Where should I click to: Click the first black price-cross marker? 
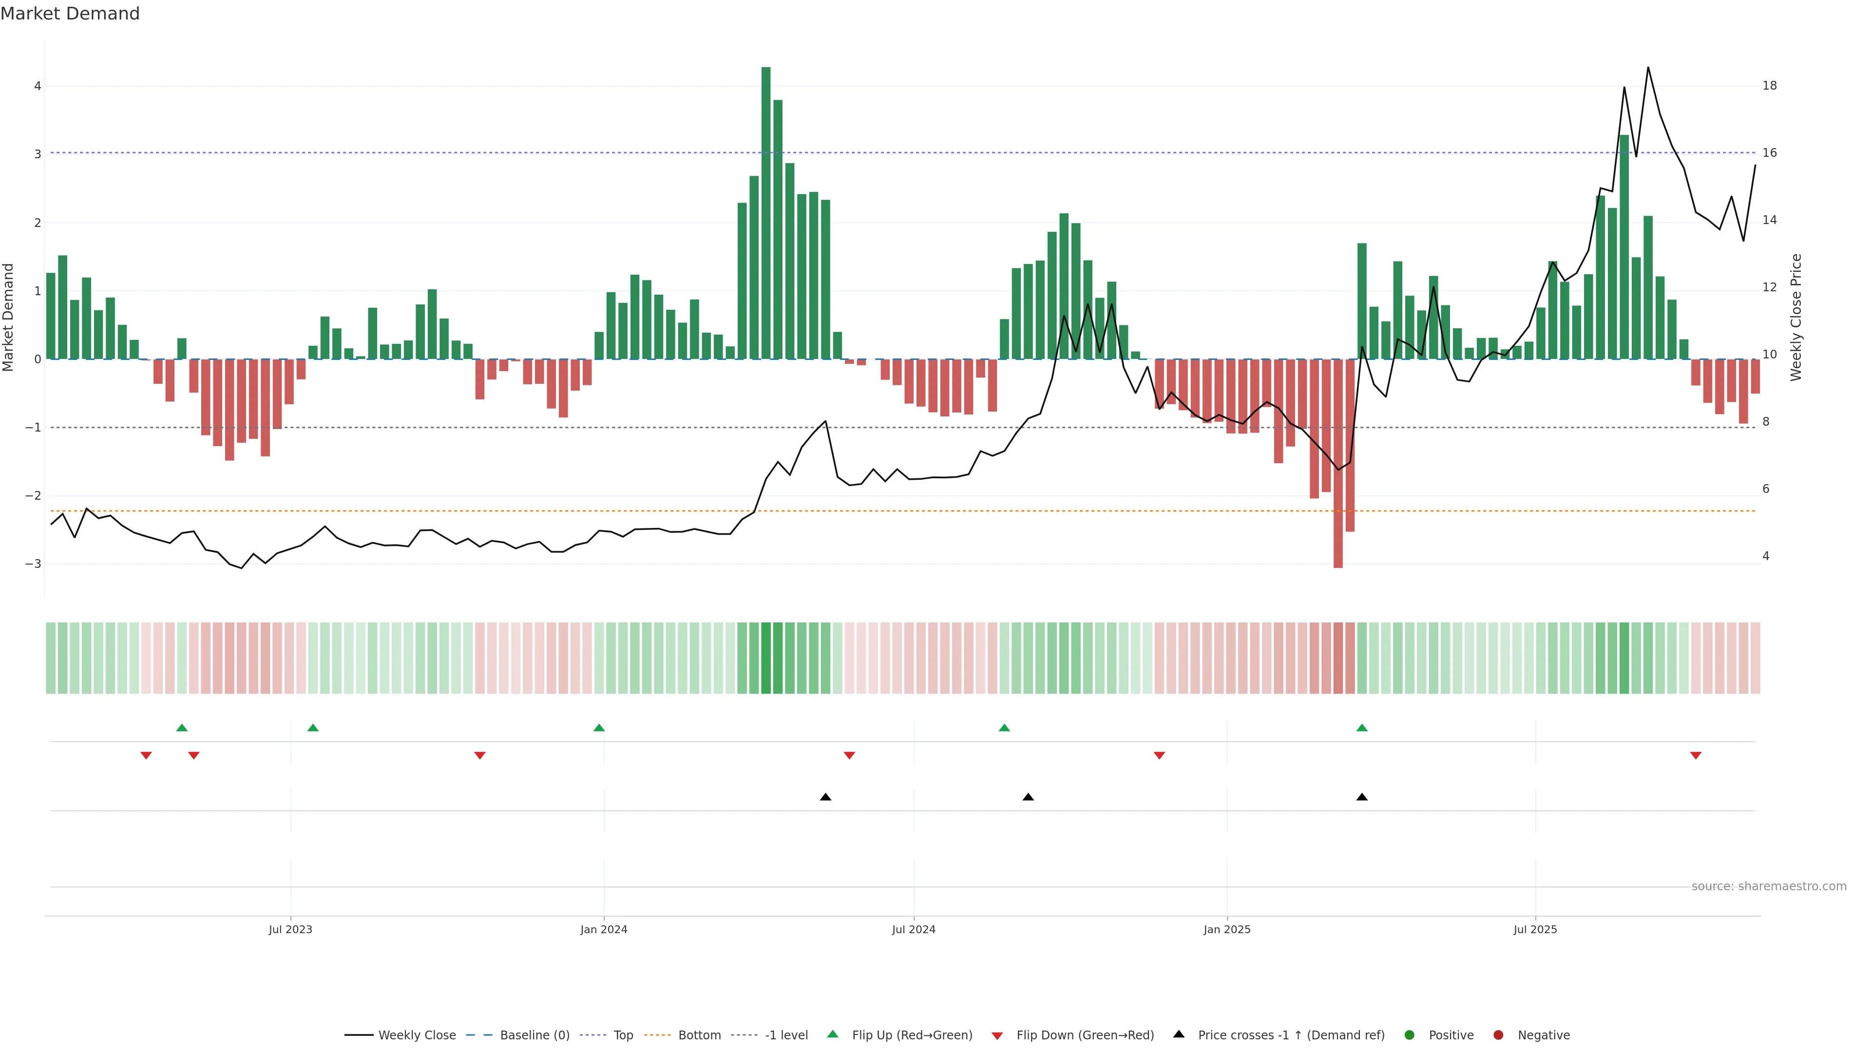pyautogui.click(x=826, y=797)
